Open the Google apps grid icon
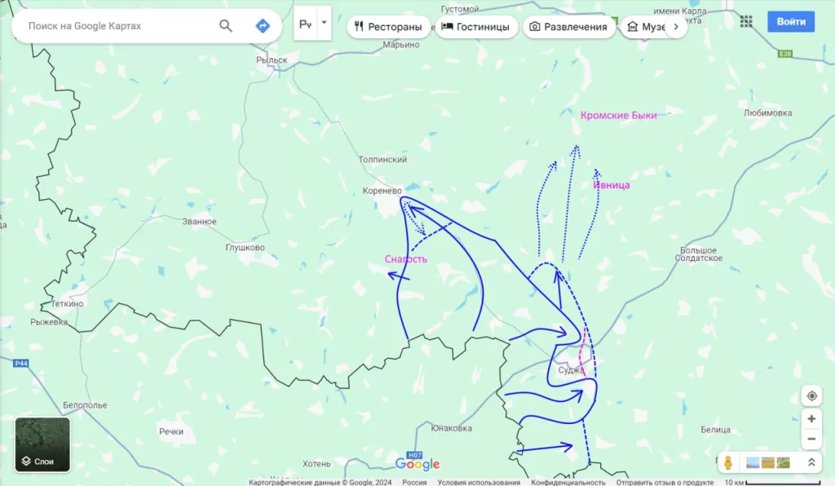This screenshot has width=835, height=486. pos(746,21)
